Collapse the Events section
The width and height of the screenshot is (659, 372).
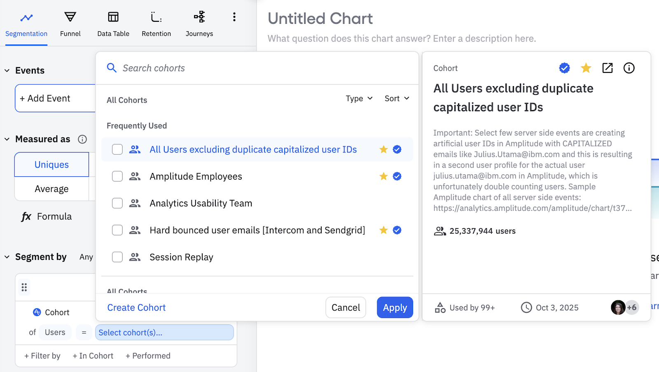click(7, 70)
